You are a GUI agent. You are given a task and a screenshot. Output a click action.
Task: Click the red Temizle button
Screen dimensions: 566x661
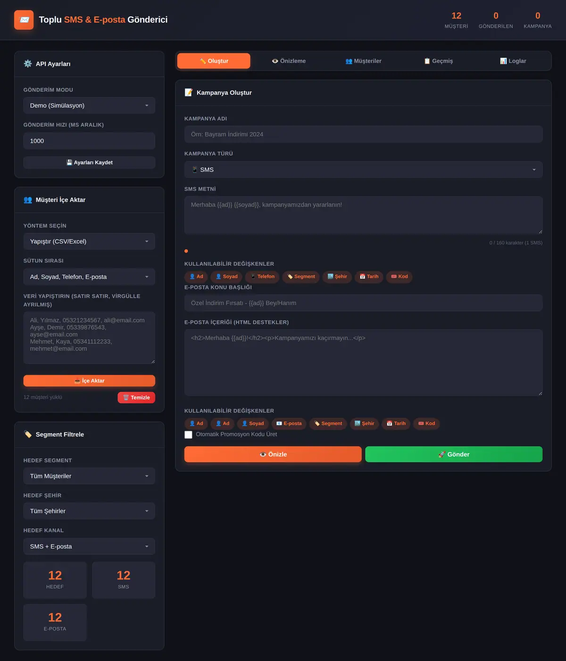point(136,398)
